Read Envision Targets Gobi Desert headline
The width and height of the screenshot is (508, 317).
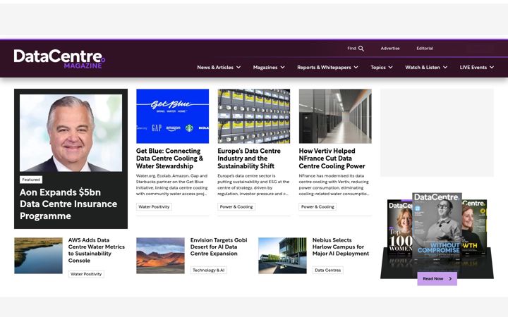219,247
